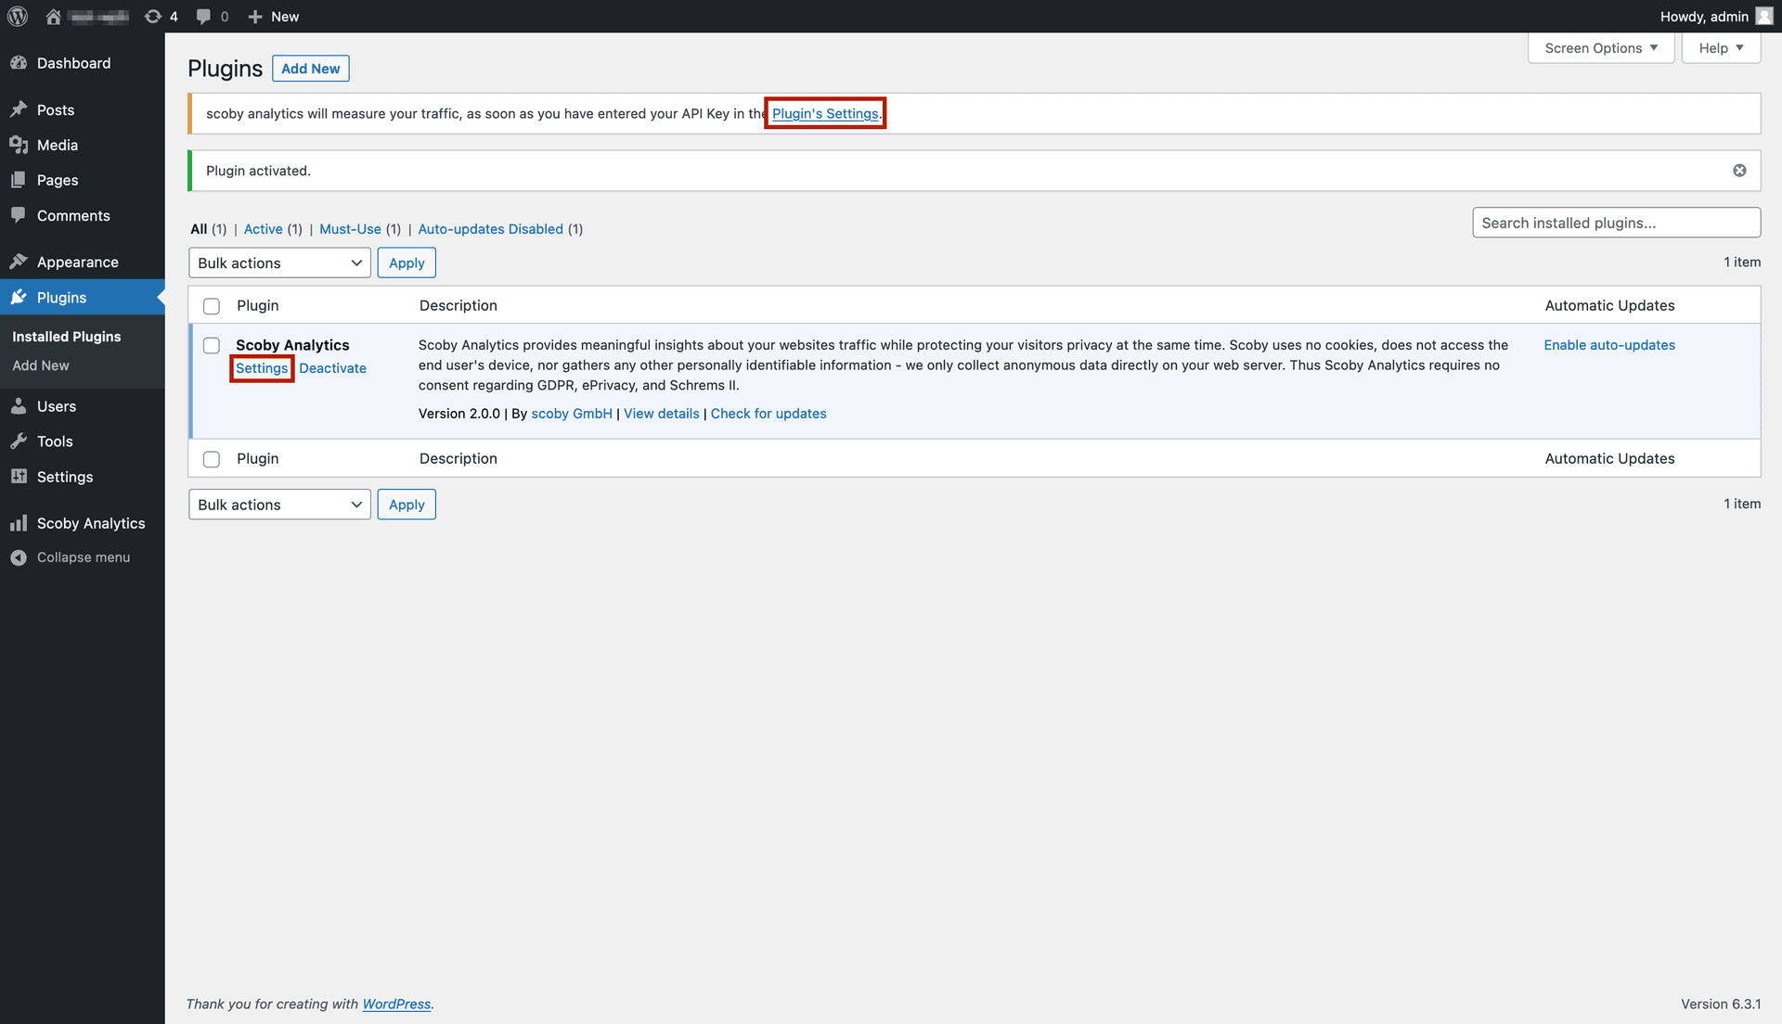1782x1024 pixels.
Task: Click the Comments menu icon
Action: pyautogui.click(x=19, y=214)
